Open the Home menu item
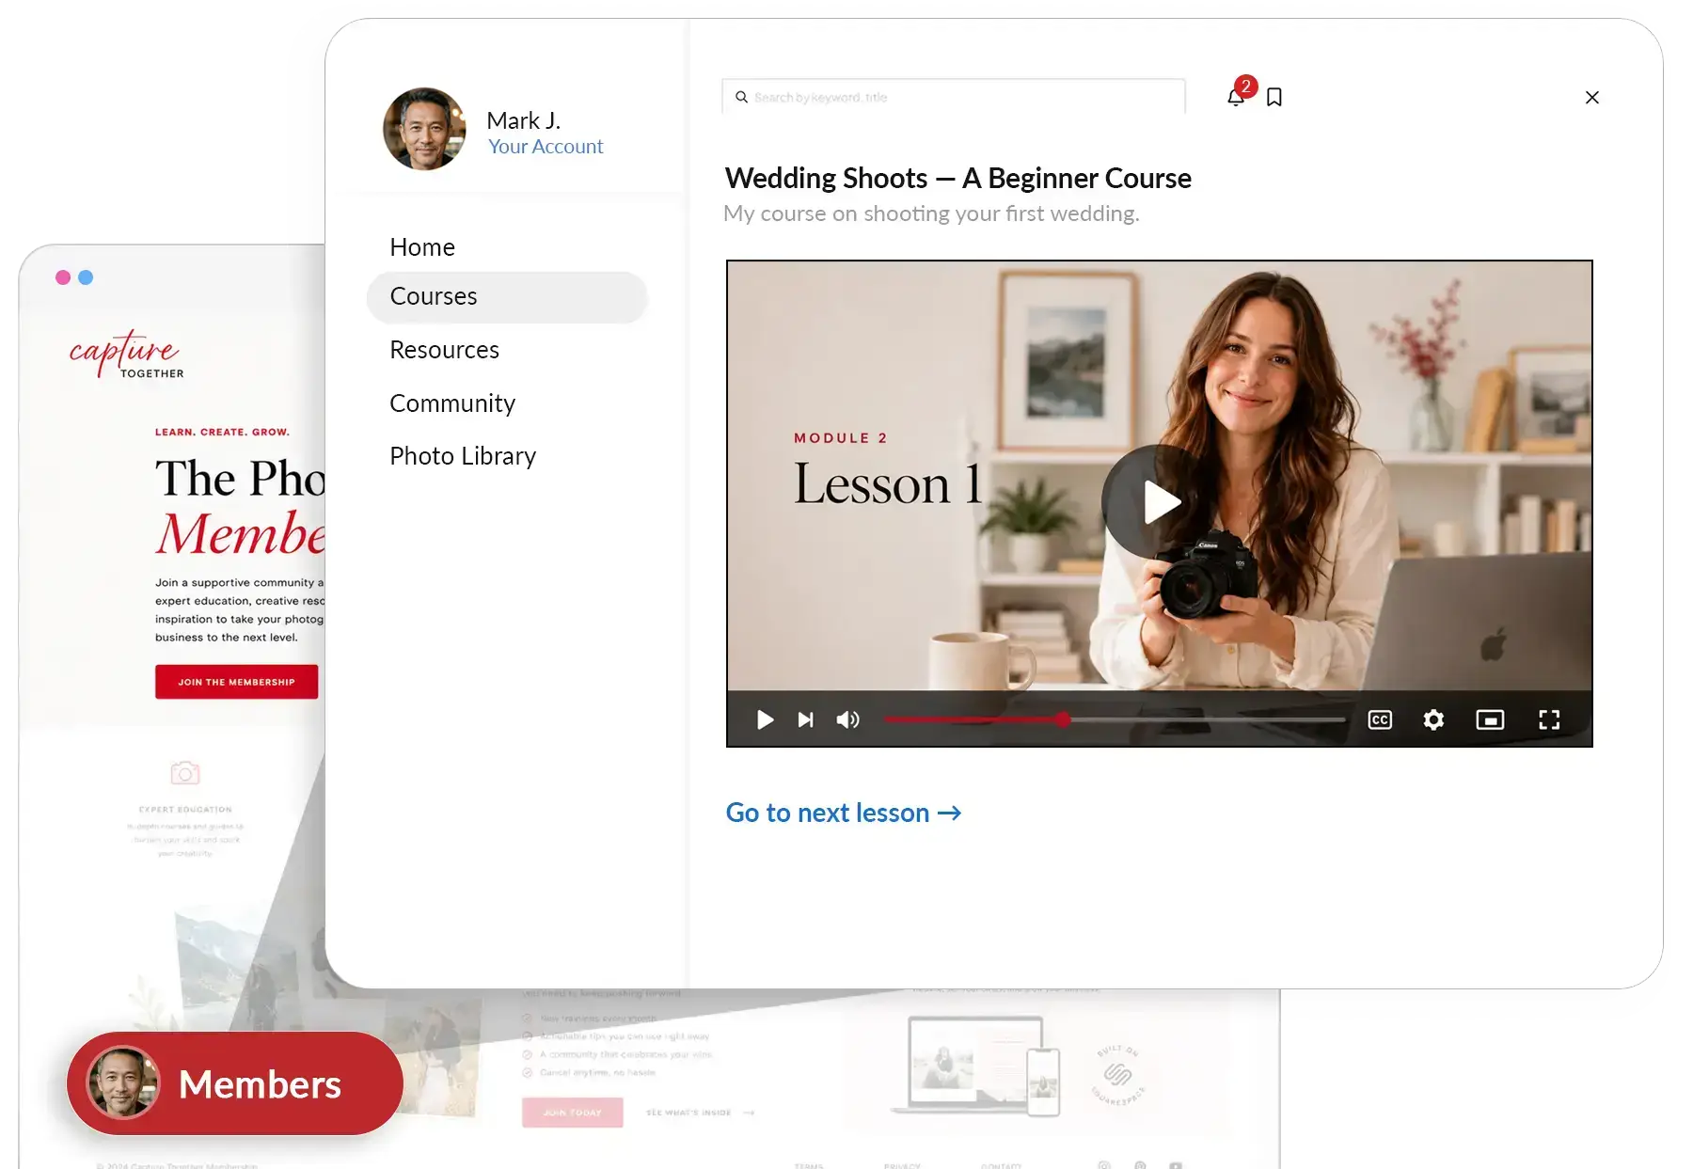The height and width of the screenshot is (1169, 1693). pos(422,247)
